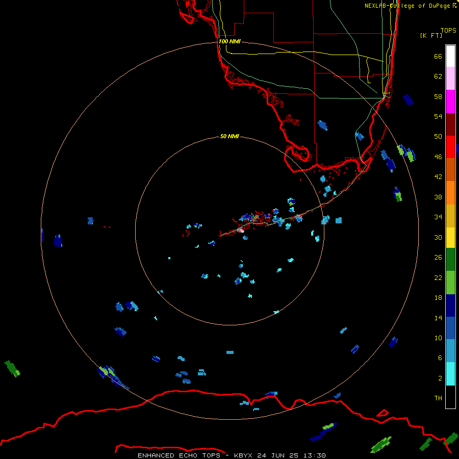Click the '50' legend value
Image resolution: width=459 pixels, height=459 pixels.
point(438,137)
